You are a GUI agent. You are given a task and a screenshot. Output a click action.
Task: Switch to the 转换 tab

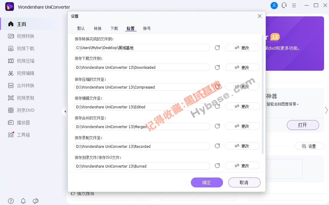click(x=98, y=28)
